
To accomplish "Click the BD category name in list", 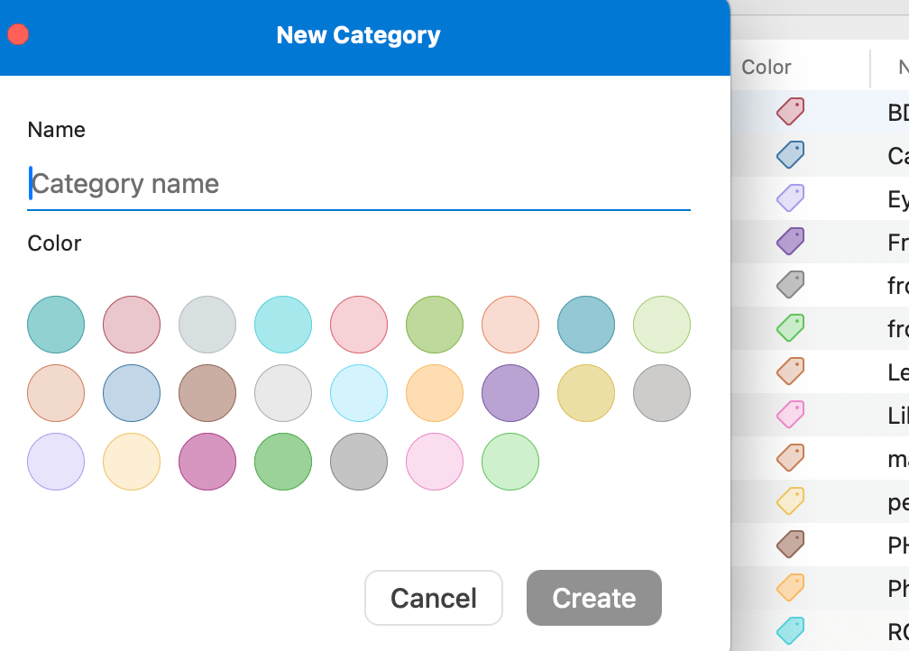I will click(x=898, y=113).
